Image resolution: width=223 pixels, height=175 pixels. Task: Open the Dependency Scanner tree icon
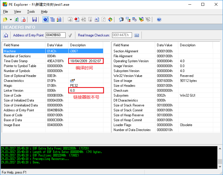pyautogui.click(x=128, y=19)
